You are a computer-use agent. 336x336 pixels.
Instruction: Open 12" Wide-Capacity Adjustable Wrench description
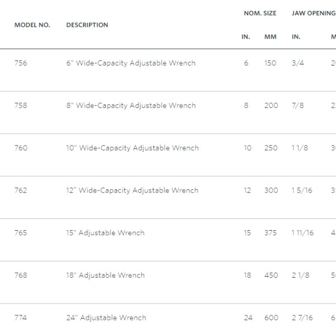(132, 190)
